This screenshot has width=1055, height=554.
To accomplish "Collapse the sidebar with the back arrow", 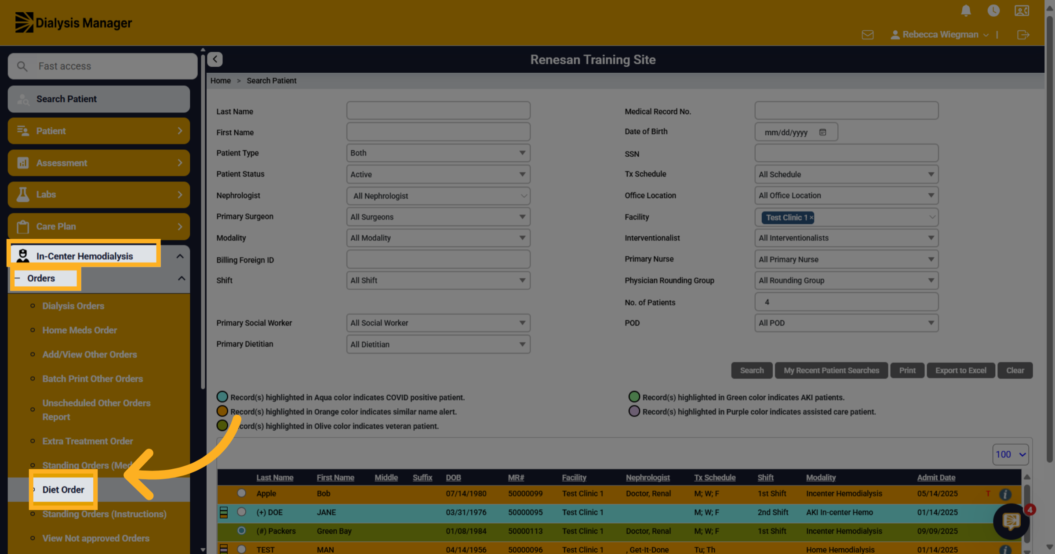I will pos(215,59).
